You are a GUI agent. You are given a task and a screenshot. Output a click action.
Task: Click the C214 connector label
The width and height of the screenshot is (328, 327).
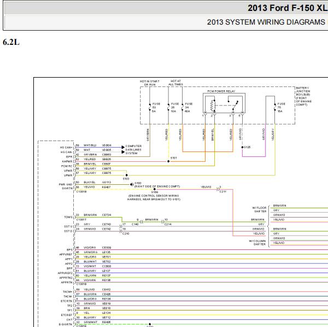[x=168, y=224]
